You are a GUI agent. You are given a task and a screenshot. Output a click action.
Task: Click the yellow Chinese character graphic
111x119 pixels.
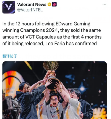[x=101, y=113]
